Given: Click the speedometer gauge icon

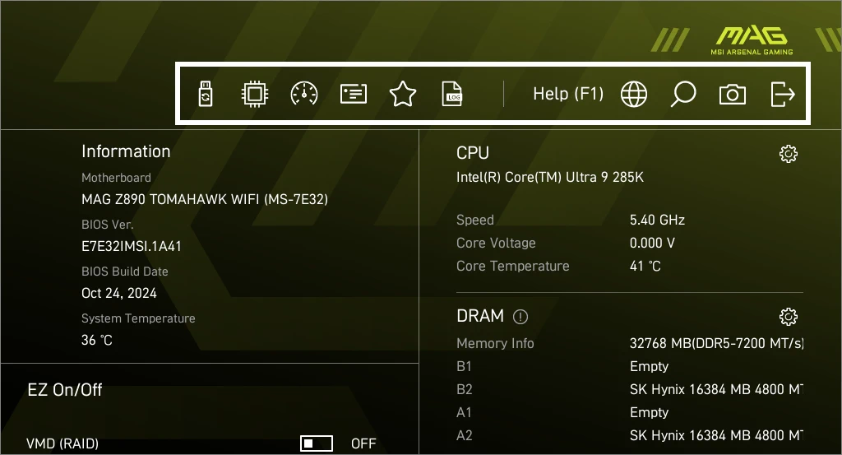Looking at the screenshot, I should (x=304, y=94).
